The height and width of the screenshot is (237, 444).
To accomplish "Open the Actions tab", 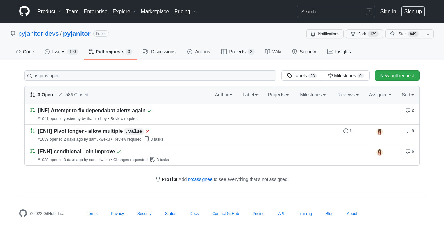I will coord(199,52).
